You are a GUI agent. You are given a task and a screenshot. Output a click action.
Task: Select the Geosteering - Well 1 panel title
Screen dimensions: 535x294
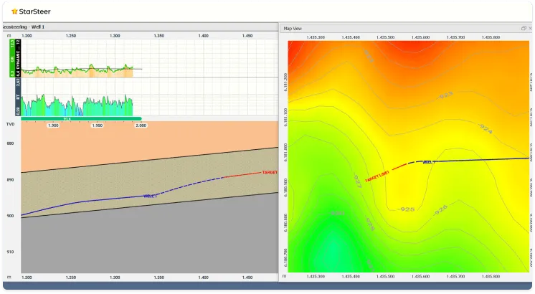[23, 27]
